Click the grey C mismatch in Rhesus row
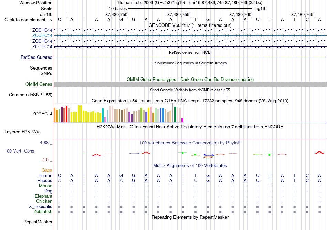Screen dimensions: 327x230 pos(196,180)
